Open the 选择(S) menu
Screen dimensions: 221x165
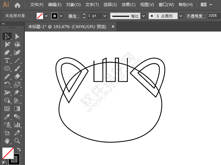tap(110, 5)
